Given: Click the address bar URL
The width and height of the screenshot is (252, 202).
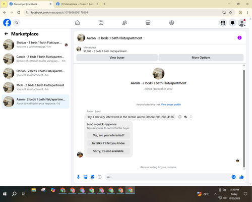Looking at the screenshot, I should [59, 13].
